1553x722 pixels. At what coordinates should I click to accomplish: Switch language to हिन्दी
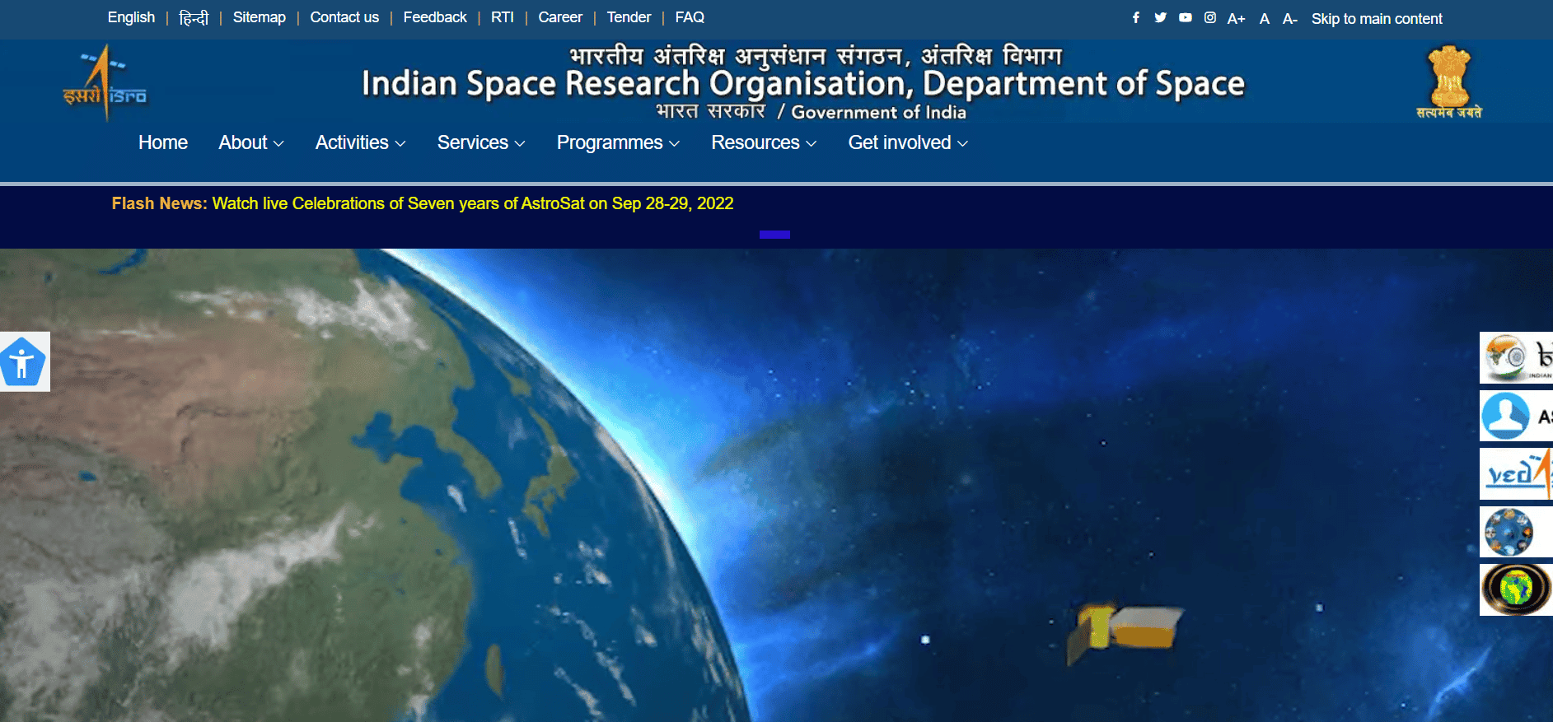[194, 17]
